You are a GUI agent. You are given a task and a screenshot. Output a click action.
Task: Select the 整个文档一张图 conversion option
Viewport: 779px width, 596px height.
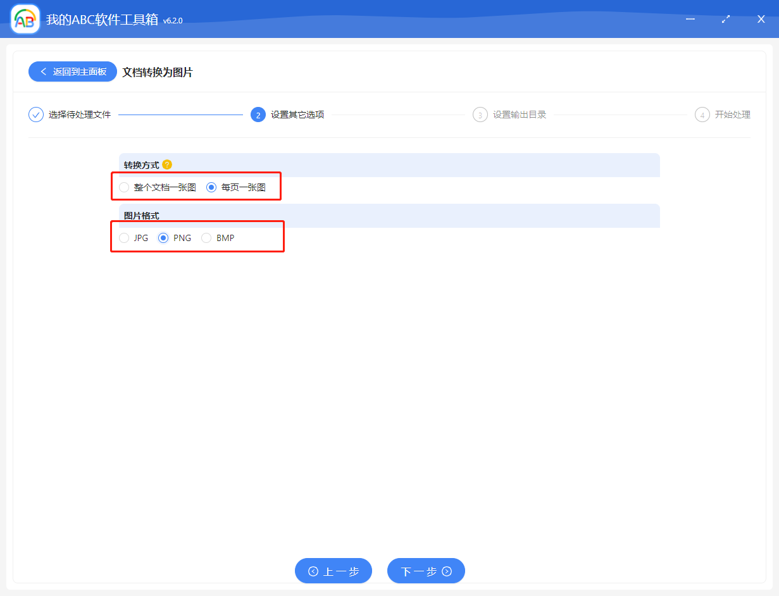point(125,187)
